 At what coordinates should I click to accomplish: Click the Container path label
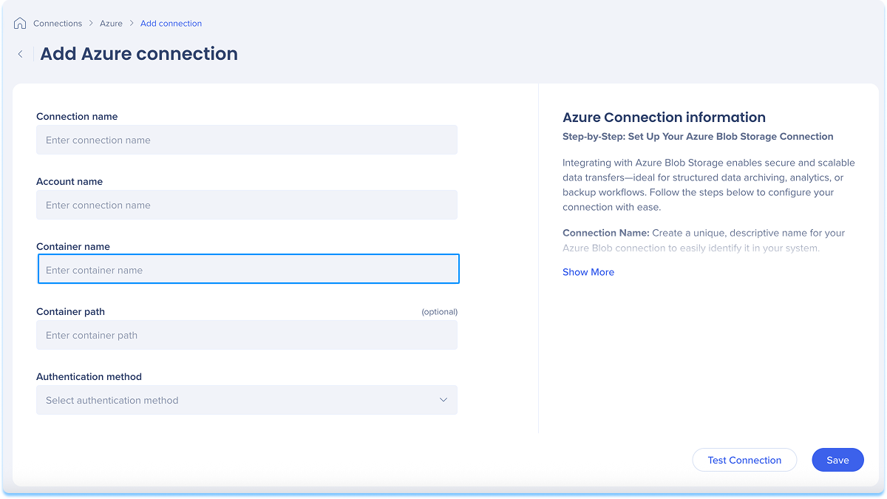(70, 312)
